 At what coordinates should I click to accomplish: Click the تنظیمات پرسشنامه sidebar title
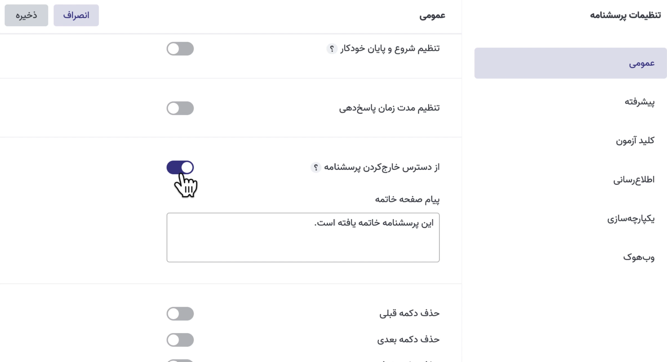pos(625,15)
